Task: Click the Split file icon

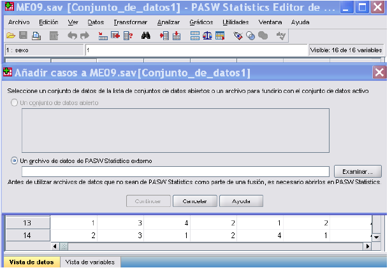Action: [195, 36]
